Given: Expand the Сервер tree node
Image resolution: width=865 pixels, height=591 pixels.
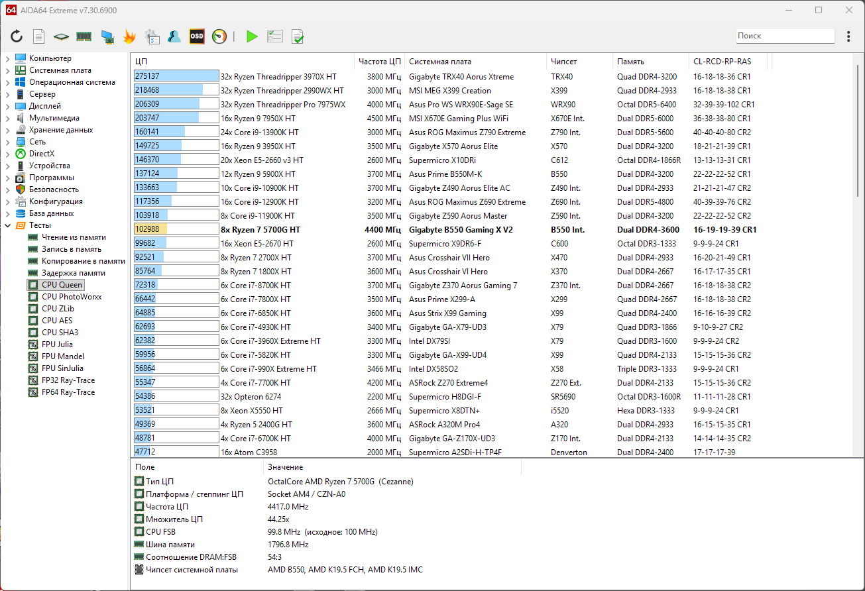Looking at the screenshot, I should (x=7, y=94).
